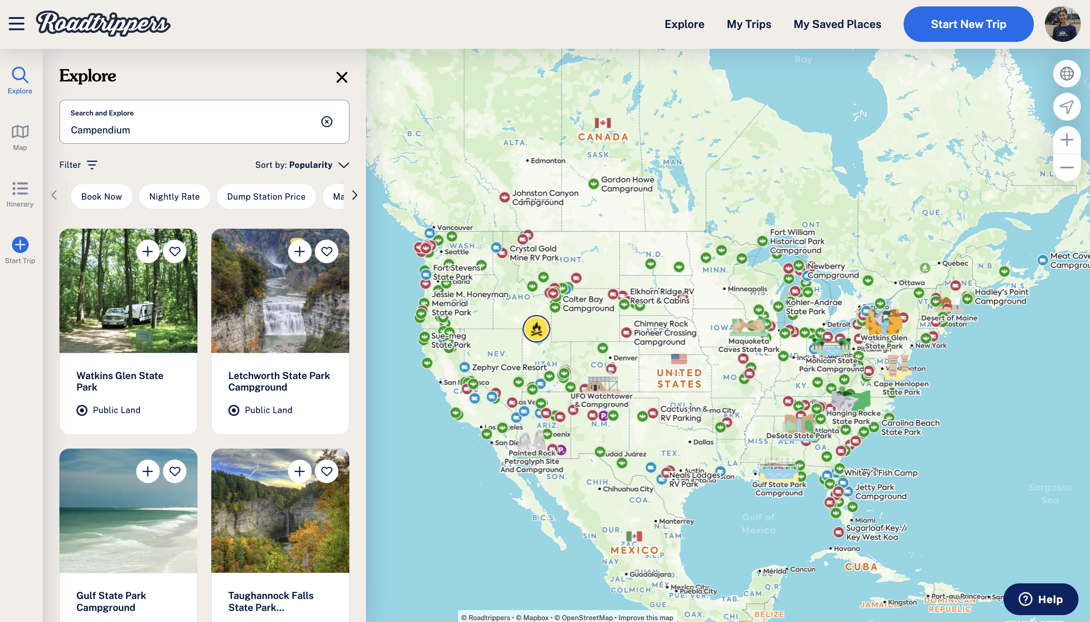The width and height of the screenshot is (1090, 622).
Task: Open Taughannock Falls State Park title
Action: click(x=271, y=601)
